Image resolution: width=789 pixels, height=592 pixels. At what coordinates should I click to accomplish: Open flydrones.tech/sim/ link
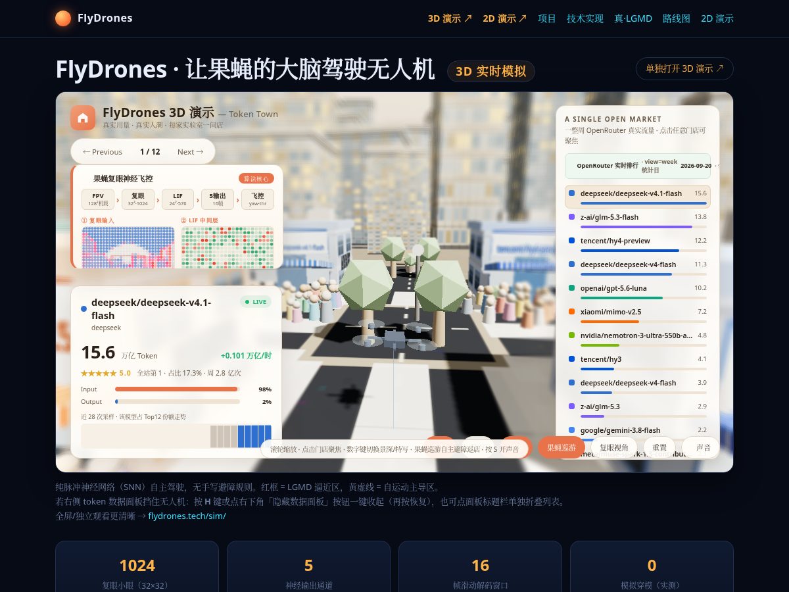(187, 516)
